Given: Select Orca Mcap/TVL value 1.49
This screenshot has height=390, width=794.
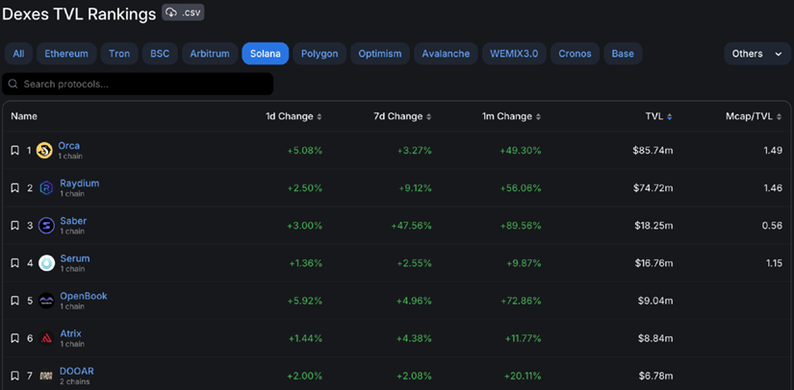Looking at the screenshot, I should point(773,151).
